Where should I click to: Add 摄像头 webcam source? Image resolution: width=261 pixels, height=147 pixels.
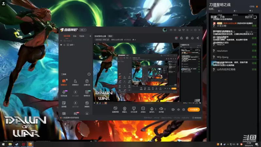[125, 110]
